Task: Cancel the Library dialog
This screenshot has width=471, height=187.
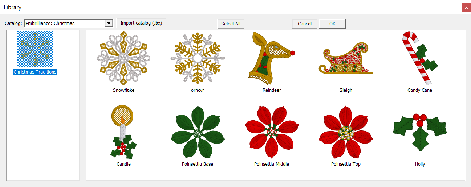Action: (305, 24)
